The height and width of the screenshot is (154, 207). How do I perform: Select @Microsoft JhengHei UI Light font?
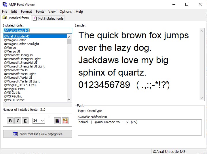pyautogui.click(x=35, y=66)
